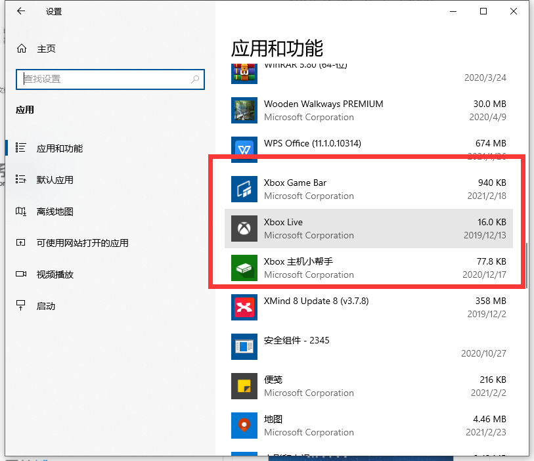Image resolution: width=534 pixels, height=461 pixels.
Task: Click the 940 KB size value
Action: pos(492,183)
